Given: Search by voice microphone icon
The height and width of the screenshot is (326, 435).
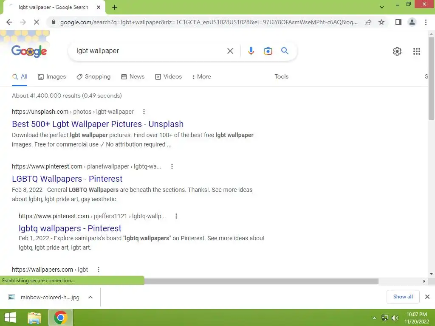Looking at the screenshot, I should [251, 51].
